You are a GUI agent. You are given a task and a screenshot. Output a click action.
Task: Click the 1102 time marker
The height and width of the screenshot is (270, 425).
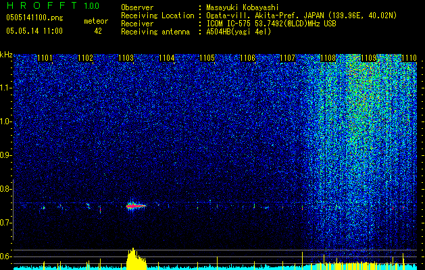point(85,58)
